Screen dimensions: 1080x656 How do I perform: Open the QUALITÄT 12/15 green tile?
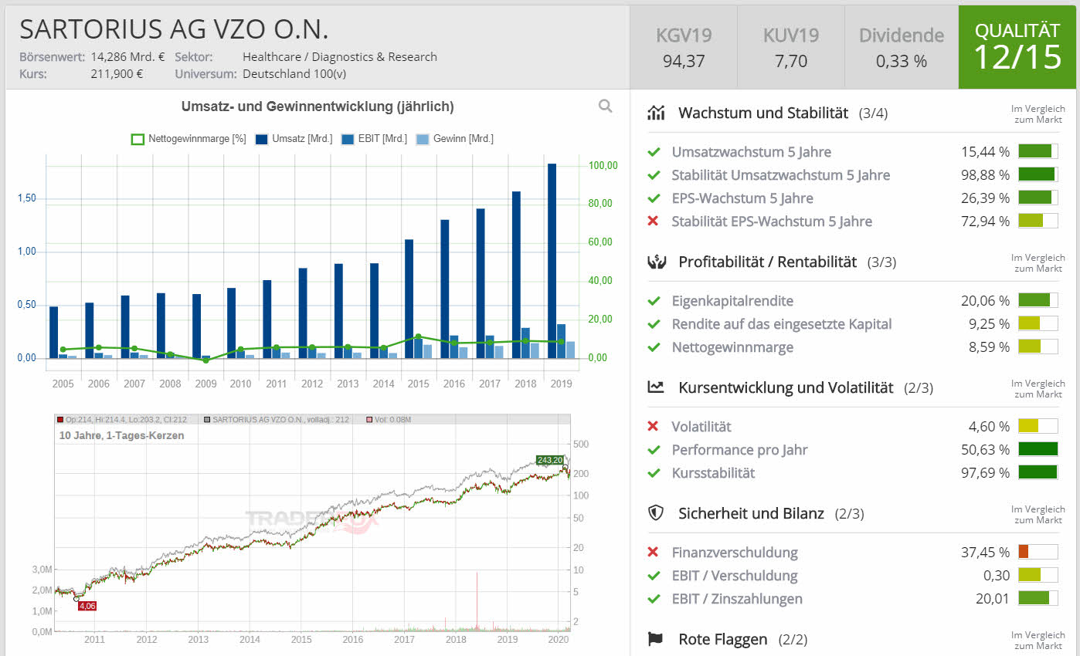tap(1017, 47)
